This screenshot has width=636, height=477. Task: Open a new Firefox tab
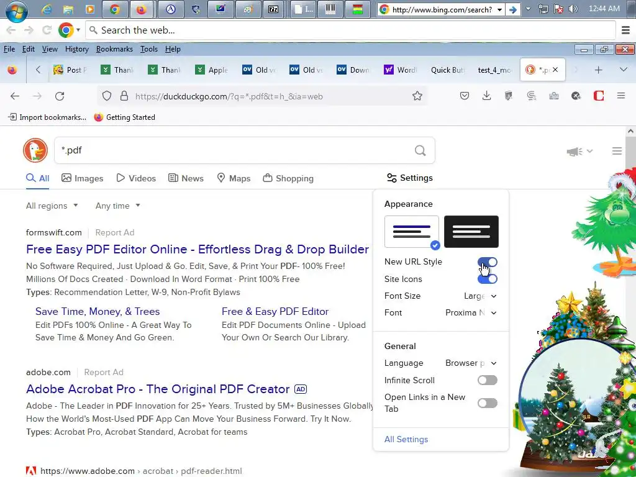[x=598, y=70]
